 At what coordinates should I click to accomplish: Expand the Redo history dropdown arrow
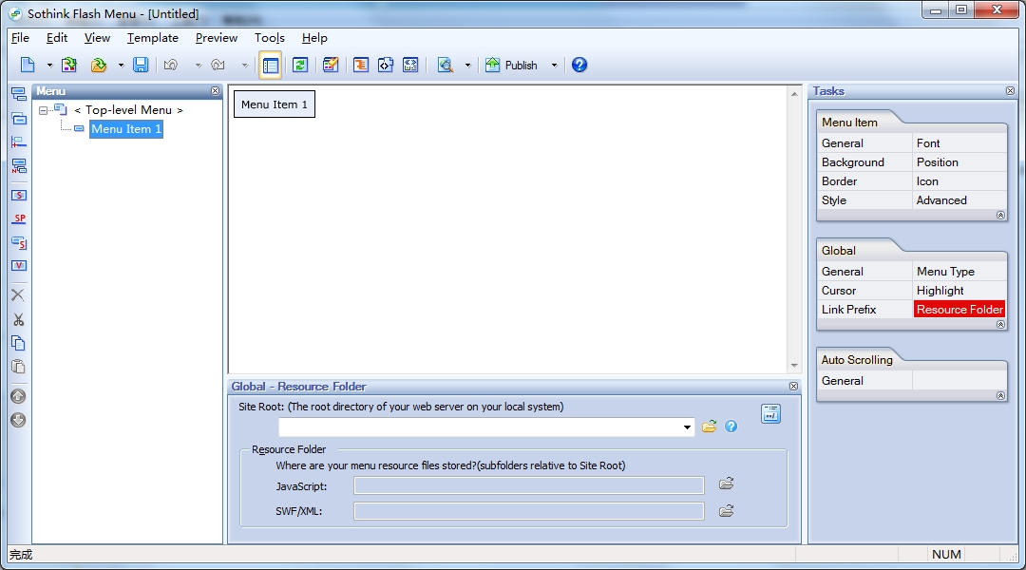(245, 66)
